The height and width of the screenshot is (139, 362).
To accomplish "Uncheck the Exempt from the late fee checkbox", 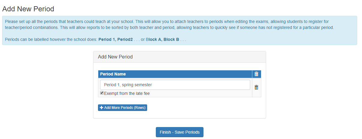I will click(x=102, y=93).
